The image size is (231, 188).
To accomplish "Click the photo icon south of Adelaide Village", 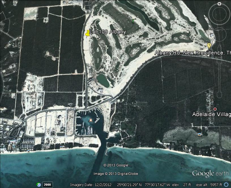I will click(200, 134).
